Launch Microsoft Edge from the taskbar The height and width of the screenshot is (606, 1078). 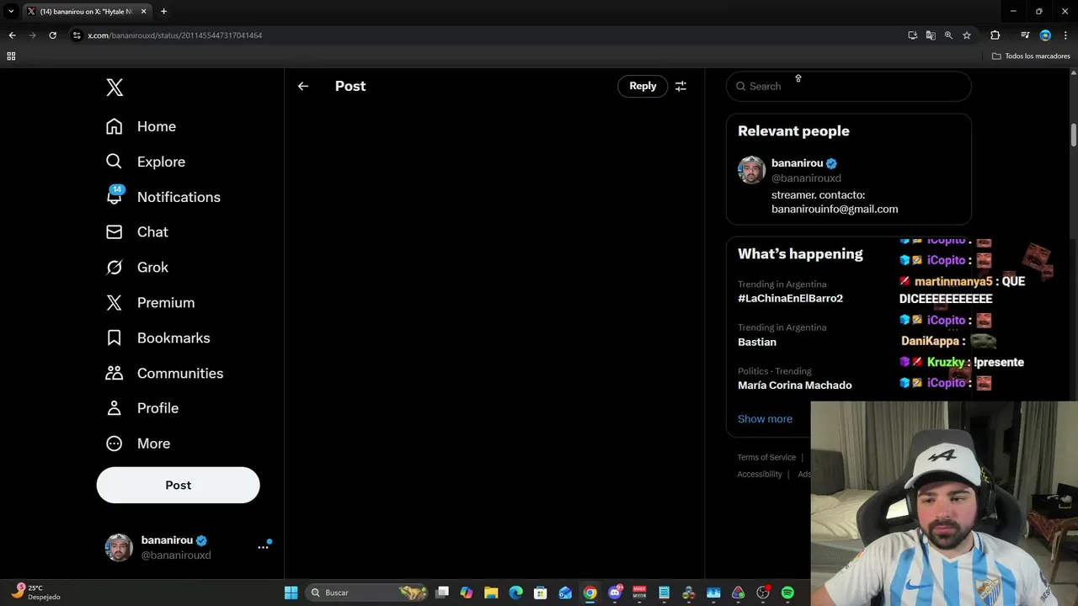pyautogui.click(x=515, y=593)
